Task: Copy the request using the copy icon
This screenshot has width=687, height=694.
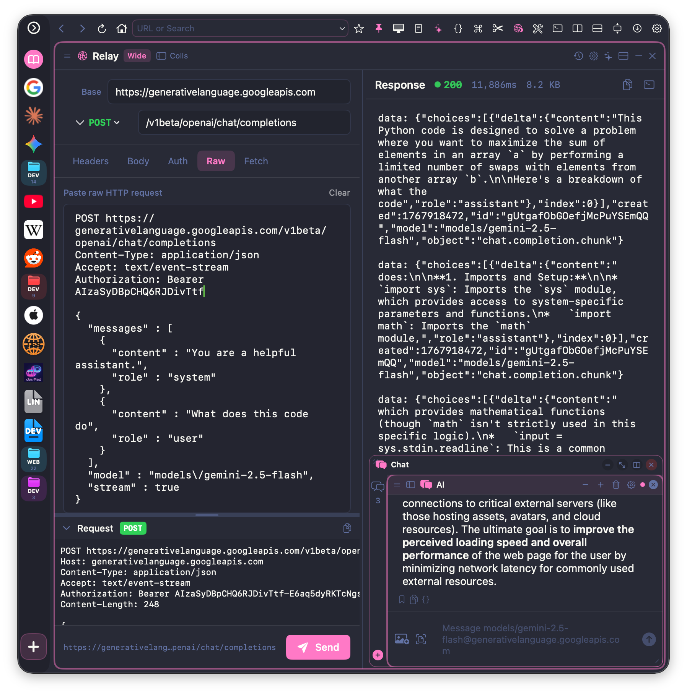Action: click(x=347, y=528)
